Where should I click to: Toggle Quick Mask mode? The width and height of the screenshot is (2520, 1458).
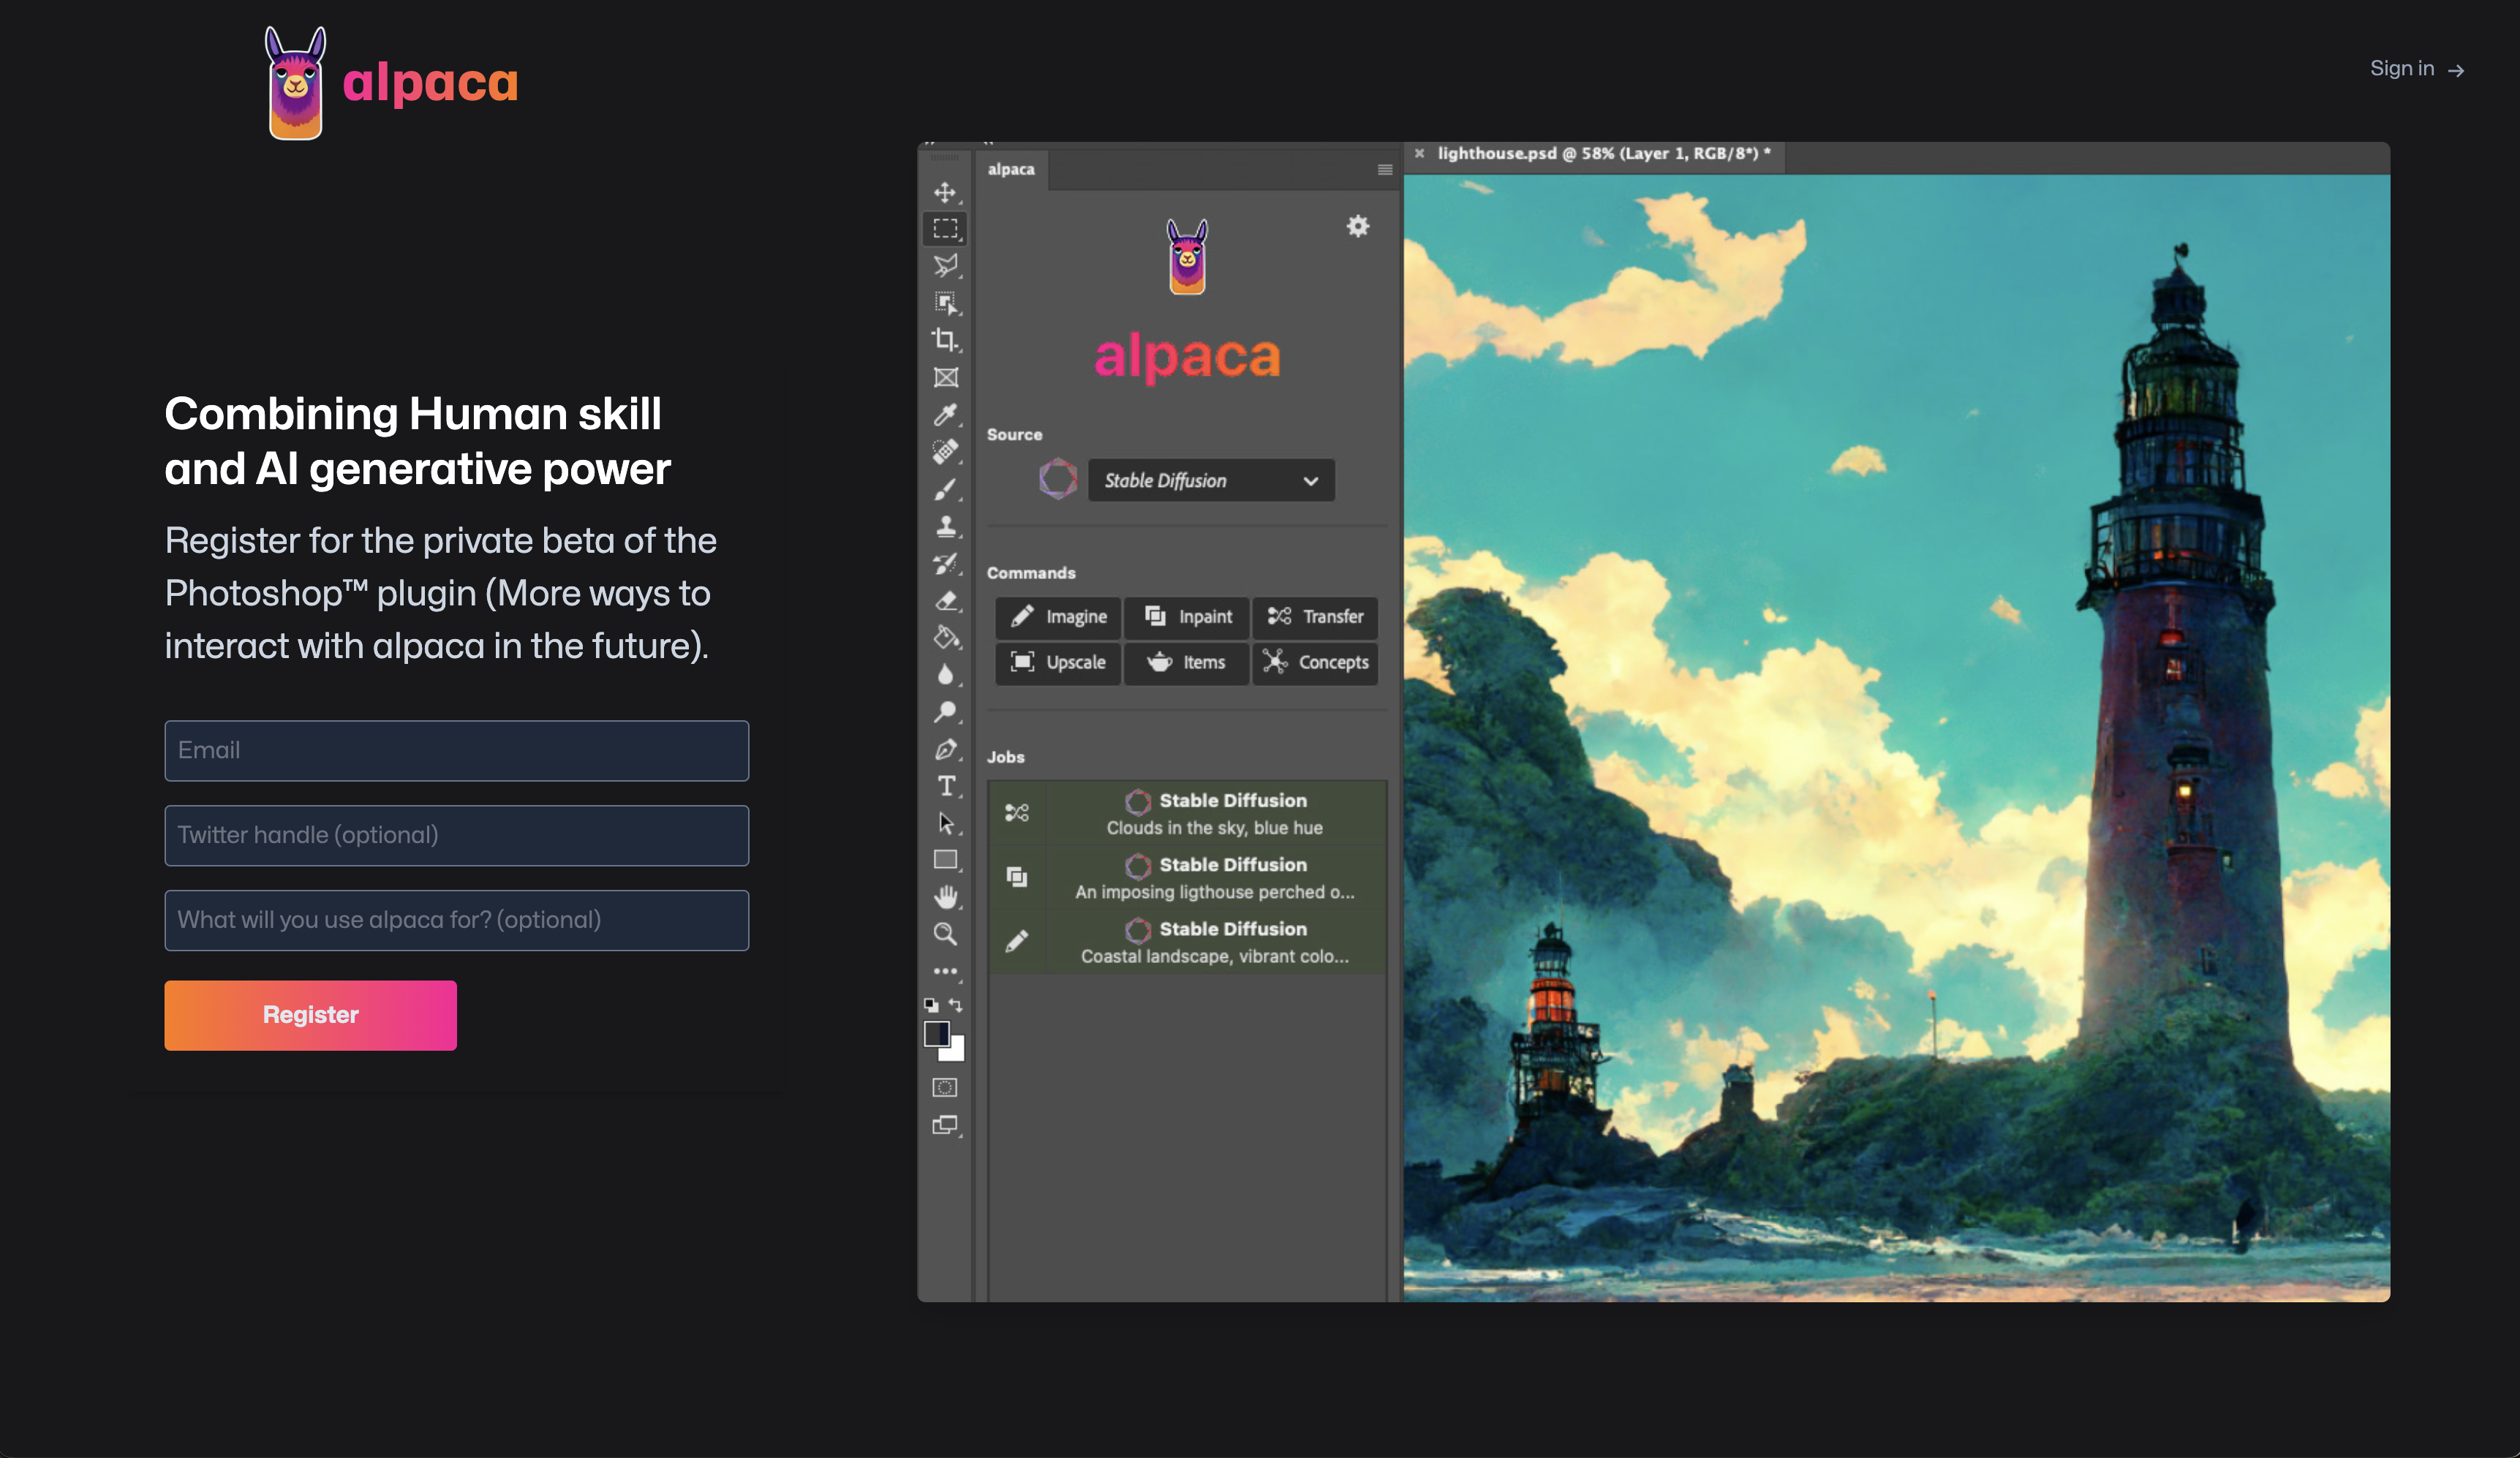(x=945, y=1088)
